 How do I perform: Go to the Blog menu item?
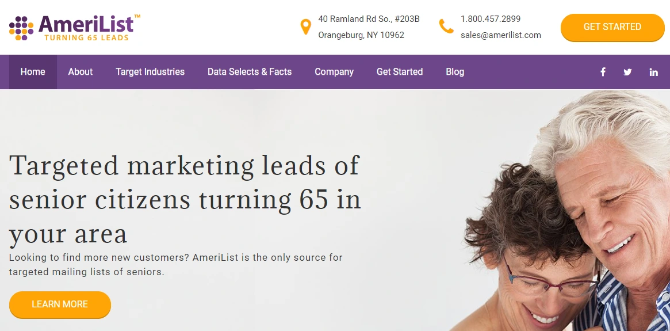point(455,72)
